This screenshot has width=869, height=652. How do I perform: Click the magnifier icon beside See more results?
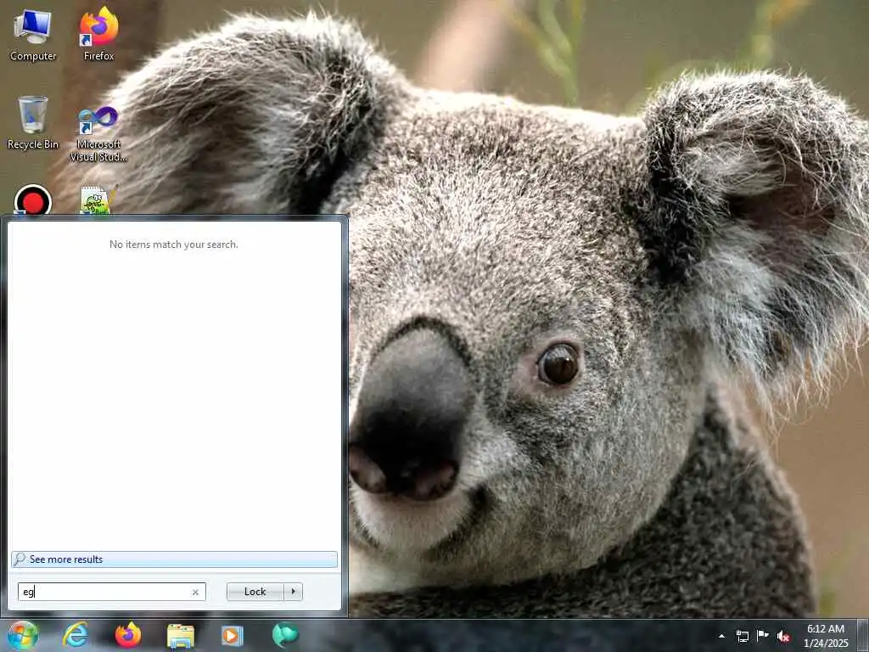pos(20,559)
